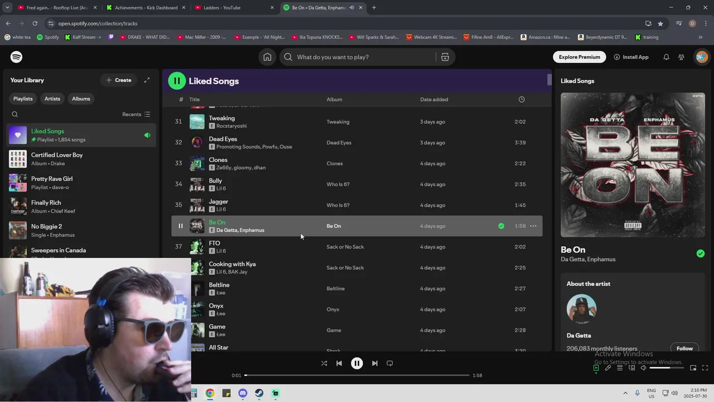Select the Tweaking track row
The height and width of the screenshot is (402, 714).
pos(357,122)
